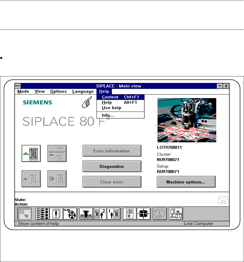Viewport: 244px width, 262px height.
Task: Click the cluster value NU9708021
Action: click(x=168, y=160)
